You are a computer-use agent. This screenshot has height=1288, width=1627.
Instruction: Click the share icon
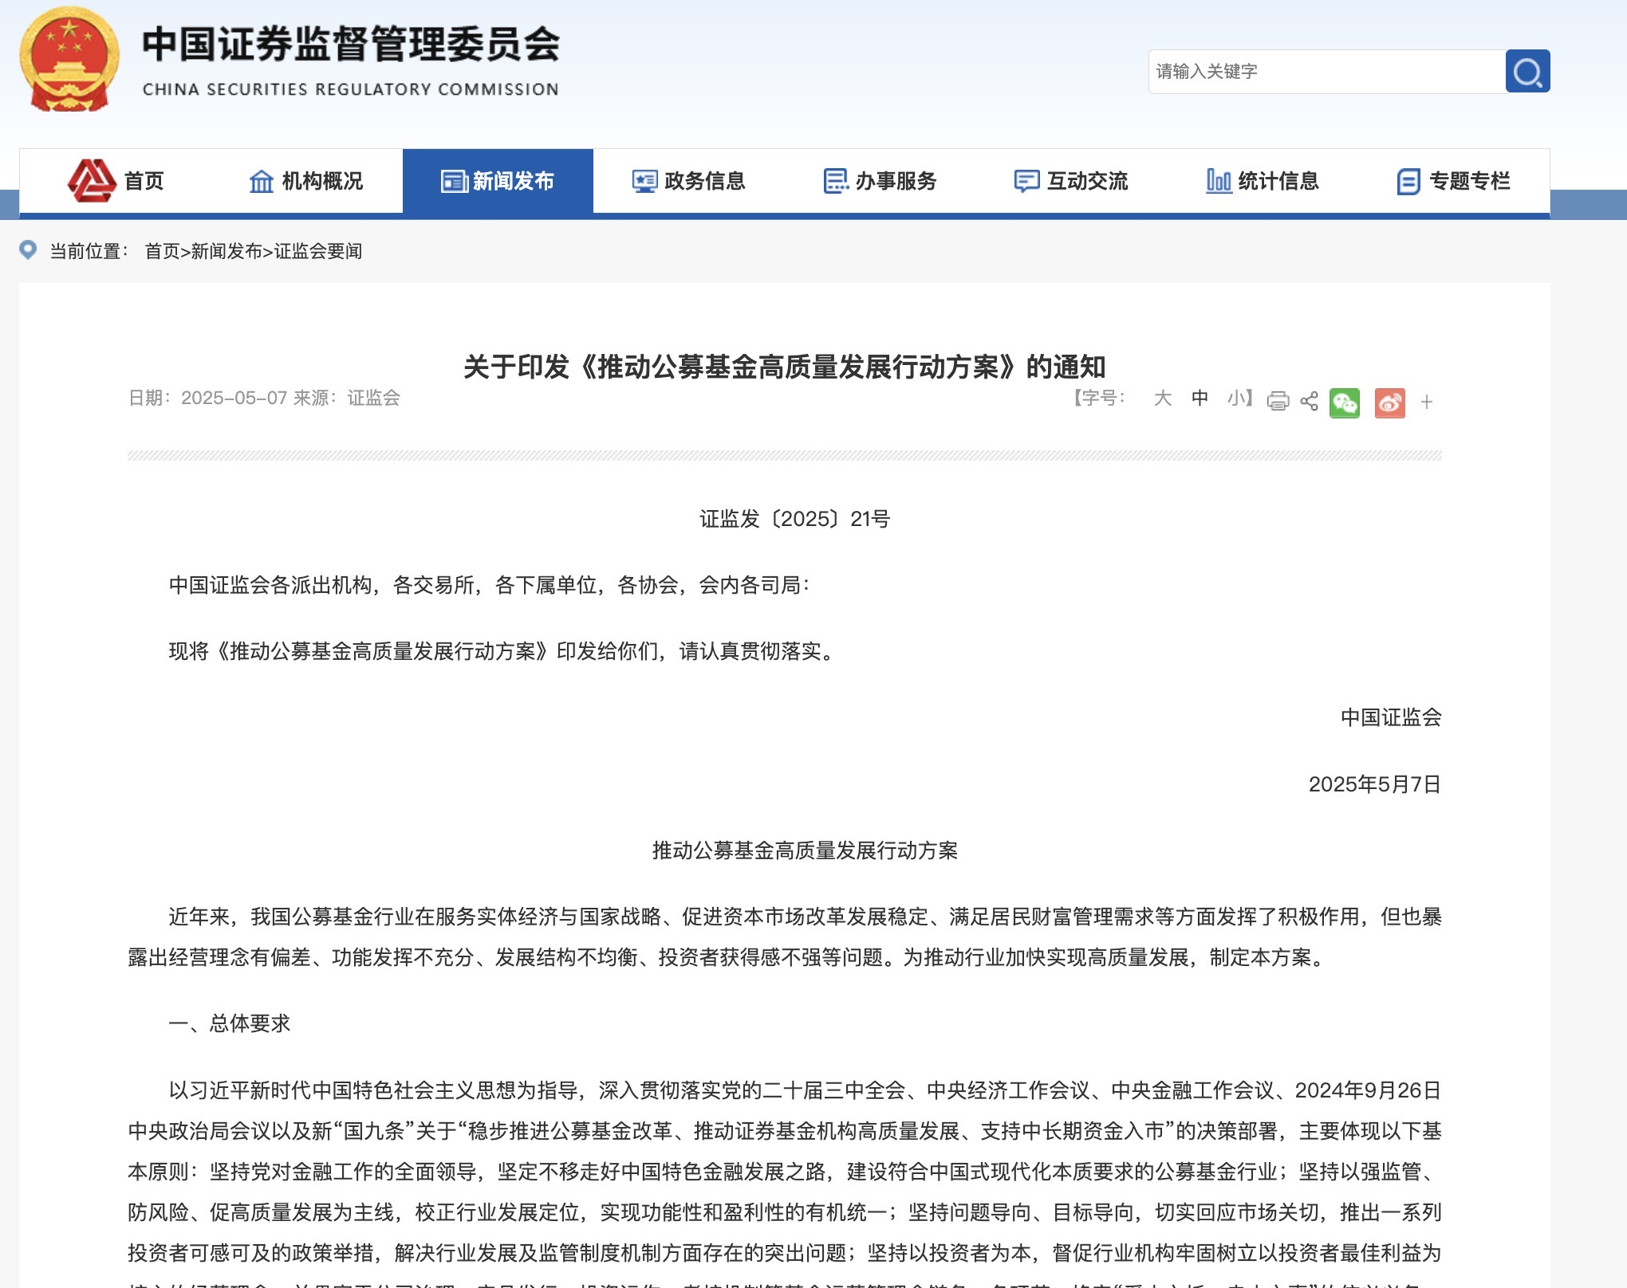click(1309, 401)
